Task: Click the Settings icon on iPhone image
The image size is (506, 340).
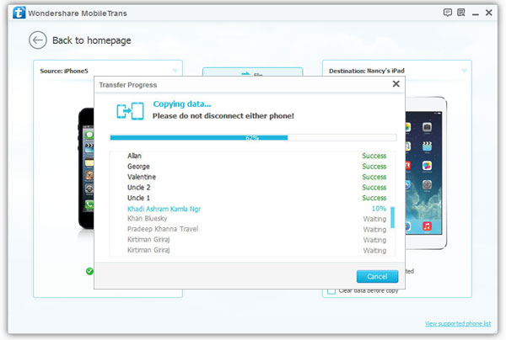Action: tap(89, 189)
